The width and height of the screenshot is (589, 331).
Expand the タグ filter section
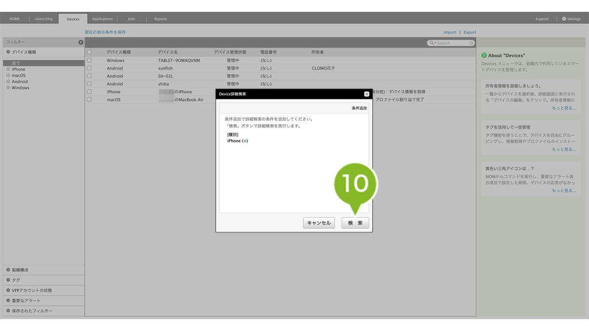pos(44,280)
